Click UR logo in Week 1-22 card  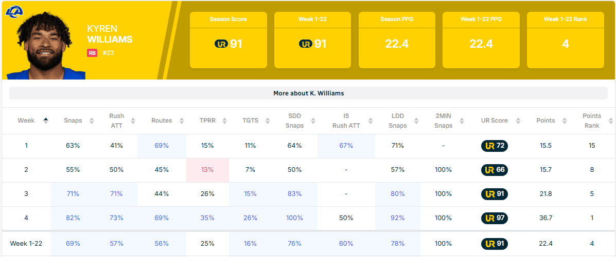(x=306, y=44)
